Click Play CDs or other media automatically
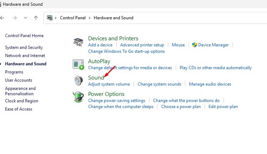 tap(216, 68)
